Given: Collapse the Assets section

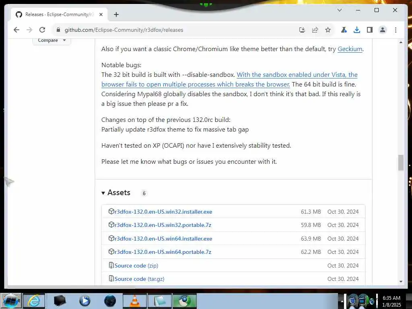Looking at the screenshot, I should tap(116, 193).
